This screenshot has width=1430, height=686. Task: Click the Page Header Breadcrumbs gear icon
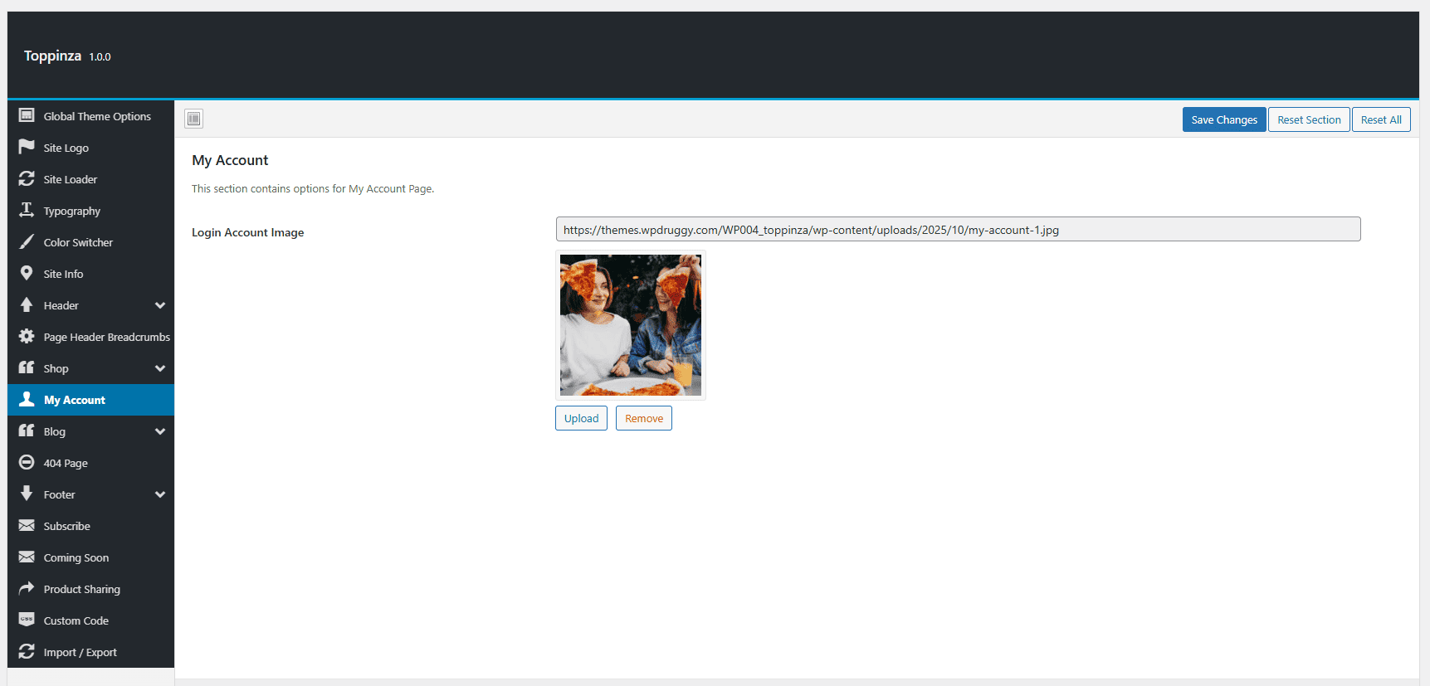point(27,336)
